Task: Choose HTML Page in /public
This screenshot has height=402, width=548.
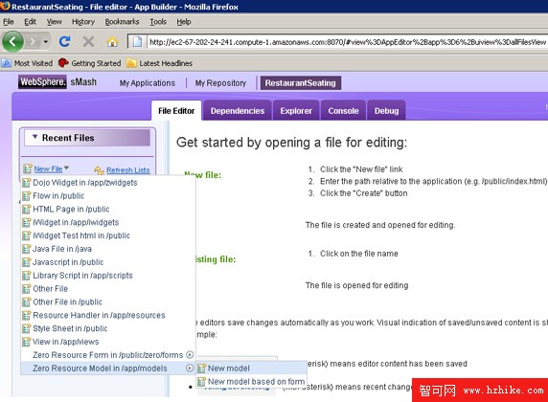Action: click(71, 209)
